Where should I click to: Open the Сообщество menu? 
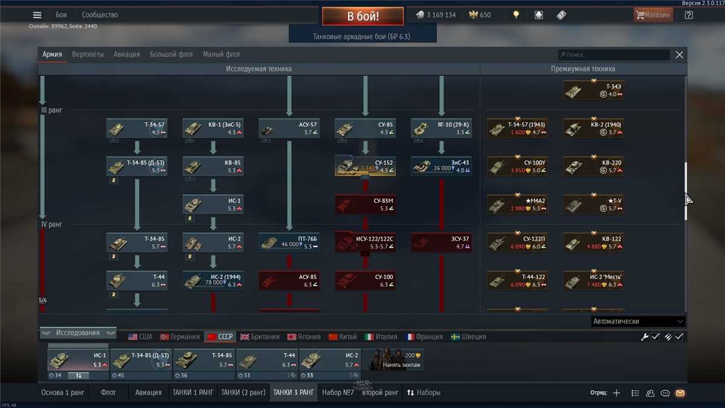point(100,15)
